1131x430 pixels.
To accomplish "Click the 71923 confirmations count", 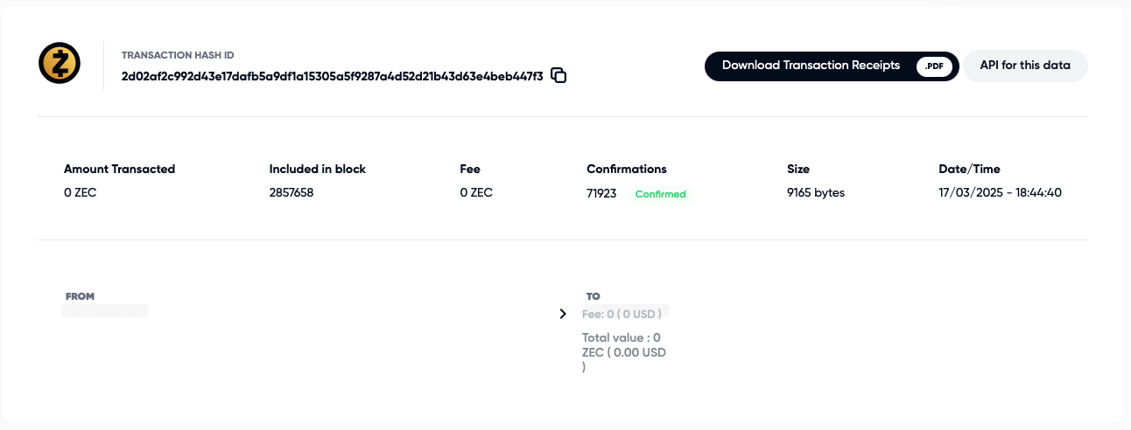I will pos(602,193).
